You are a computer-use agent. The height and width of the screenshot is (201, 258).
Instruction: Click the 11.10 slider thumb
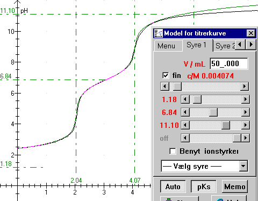point(226,125)
